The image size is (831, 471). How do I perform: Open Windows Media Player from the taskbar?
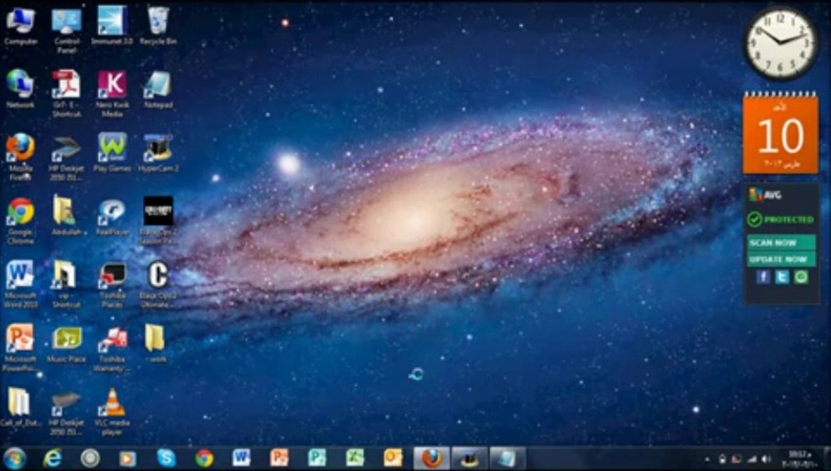click(x=128, y=458)
